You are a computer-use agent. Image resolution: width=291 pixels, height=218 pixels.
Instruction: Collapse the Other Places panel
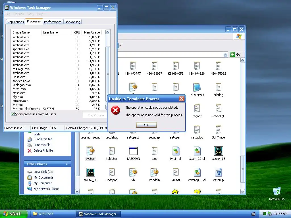coord(67,164)
